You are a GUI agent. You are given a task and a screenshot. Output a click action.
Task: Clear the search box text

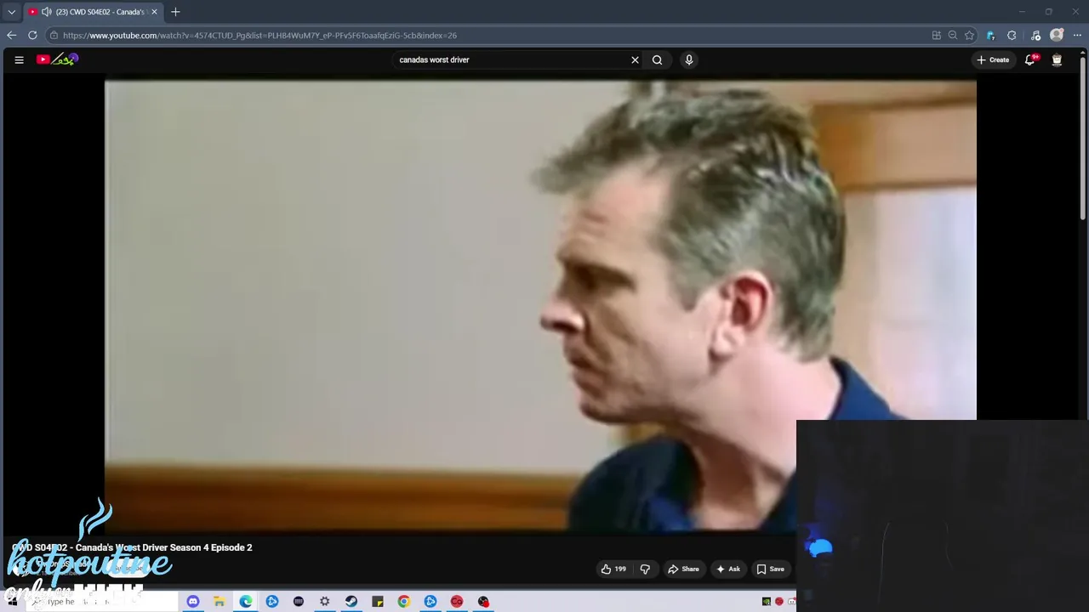pyautogui.click(x=635, y=59)
